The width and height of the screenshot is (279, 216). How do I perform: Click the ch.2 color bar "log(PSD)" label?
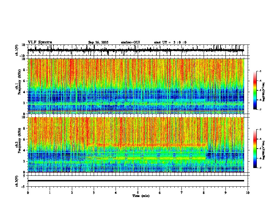coord(264,150)
